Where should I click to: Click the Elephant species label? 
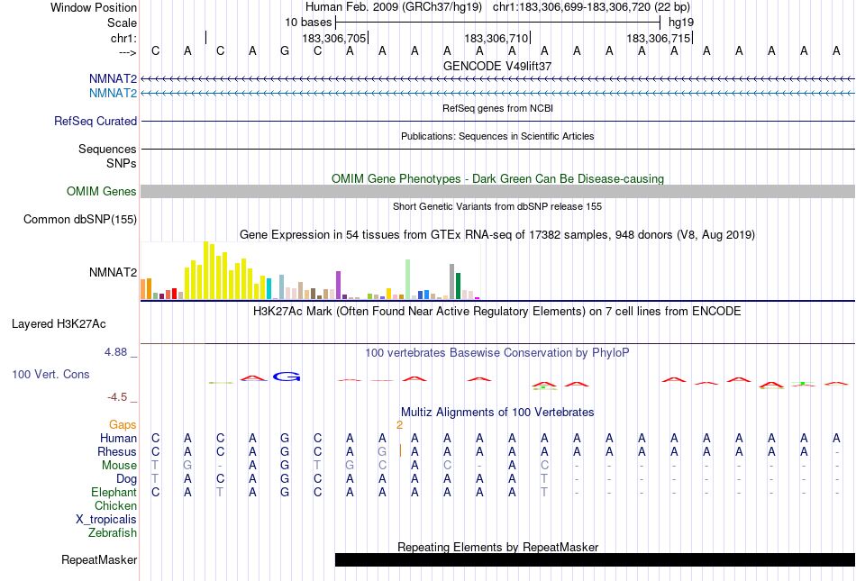pyautogui.click(x=114, y=492)
